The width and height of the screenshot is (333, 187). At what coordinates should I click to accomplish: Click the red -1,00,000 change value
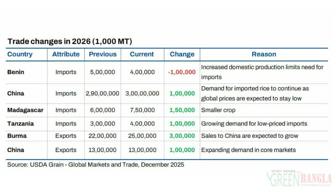click(x=182, y=72)
